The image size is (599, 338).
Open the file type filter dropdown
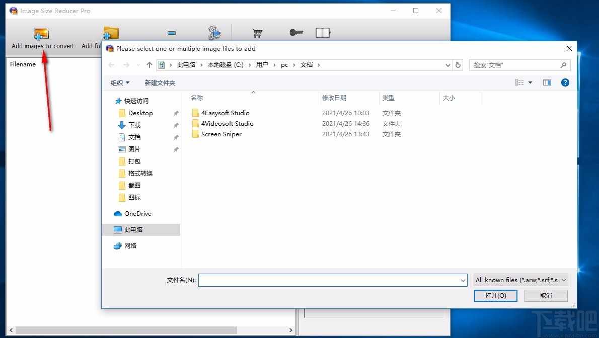520,280
